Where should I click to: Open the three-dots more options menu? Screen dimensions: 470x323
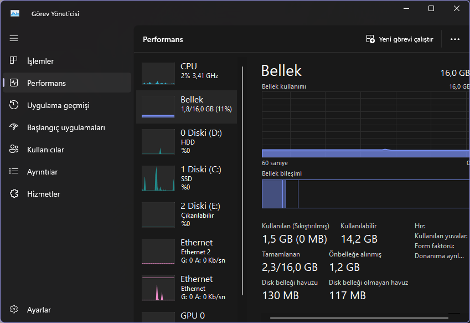pos(455,39)
